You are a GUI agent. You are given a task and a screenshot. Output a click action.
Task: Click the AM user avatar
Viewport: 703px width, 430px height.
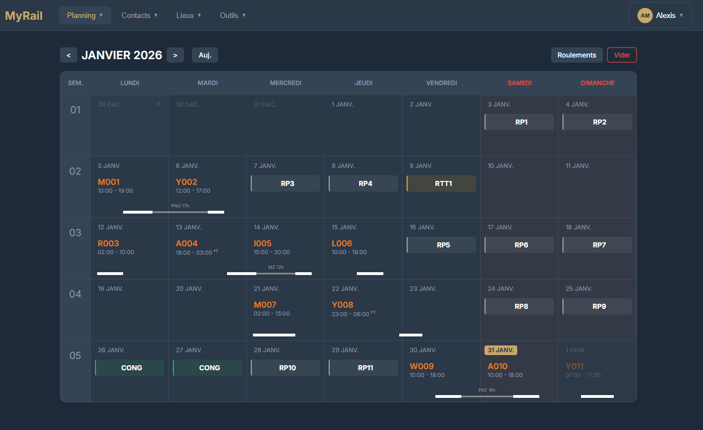(x=645, y=16)
